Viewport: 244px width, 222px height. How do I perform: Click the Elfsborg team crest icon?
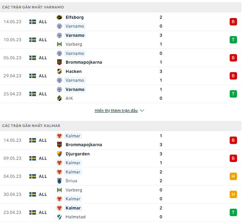tap(59, 17)
